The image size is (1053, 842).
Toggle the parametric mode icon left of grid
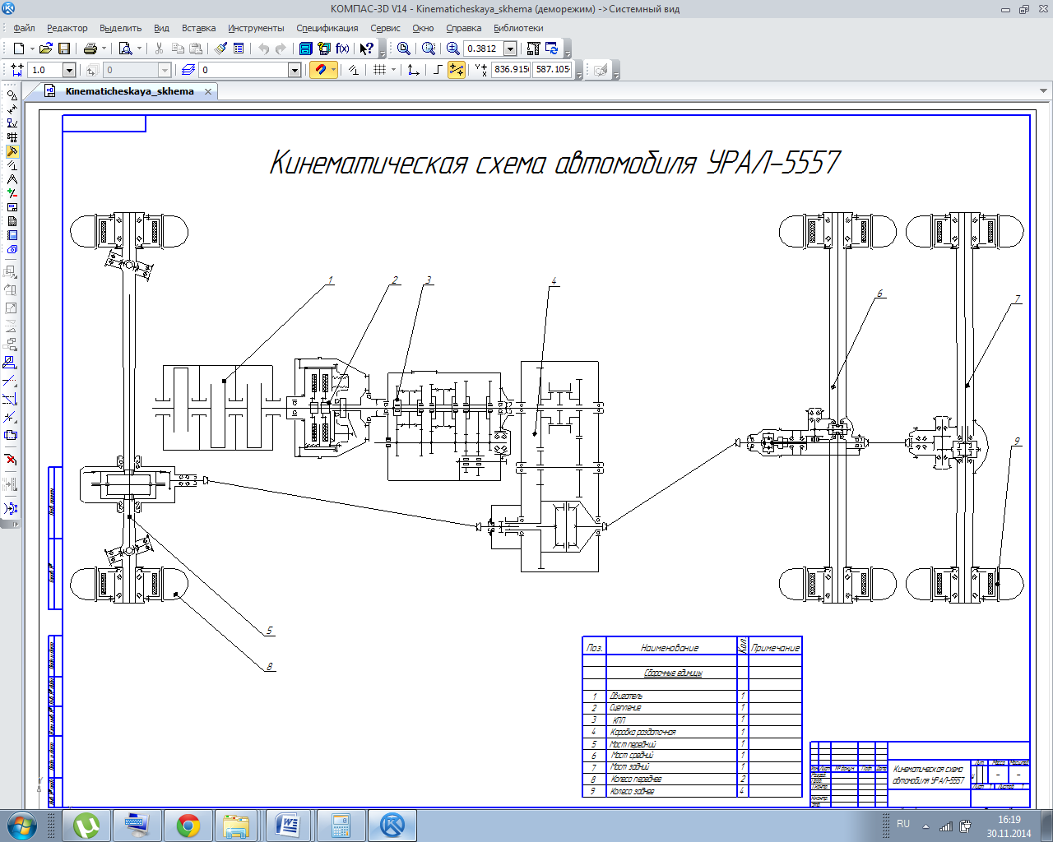[x=354, y=70]
